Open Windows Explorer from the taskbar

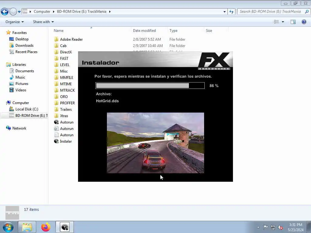pos(27,227)
